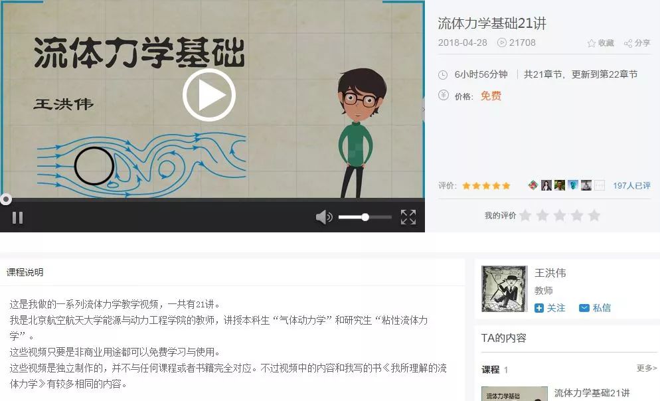The height and width of the screenshot is (401, 660).
Task: Click the large play button on video
Action: tap(208, 95)
